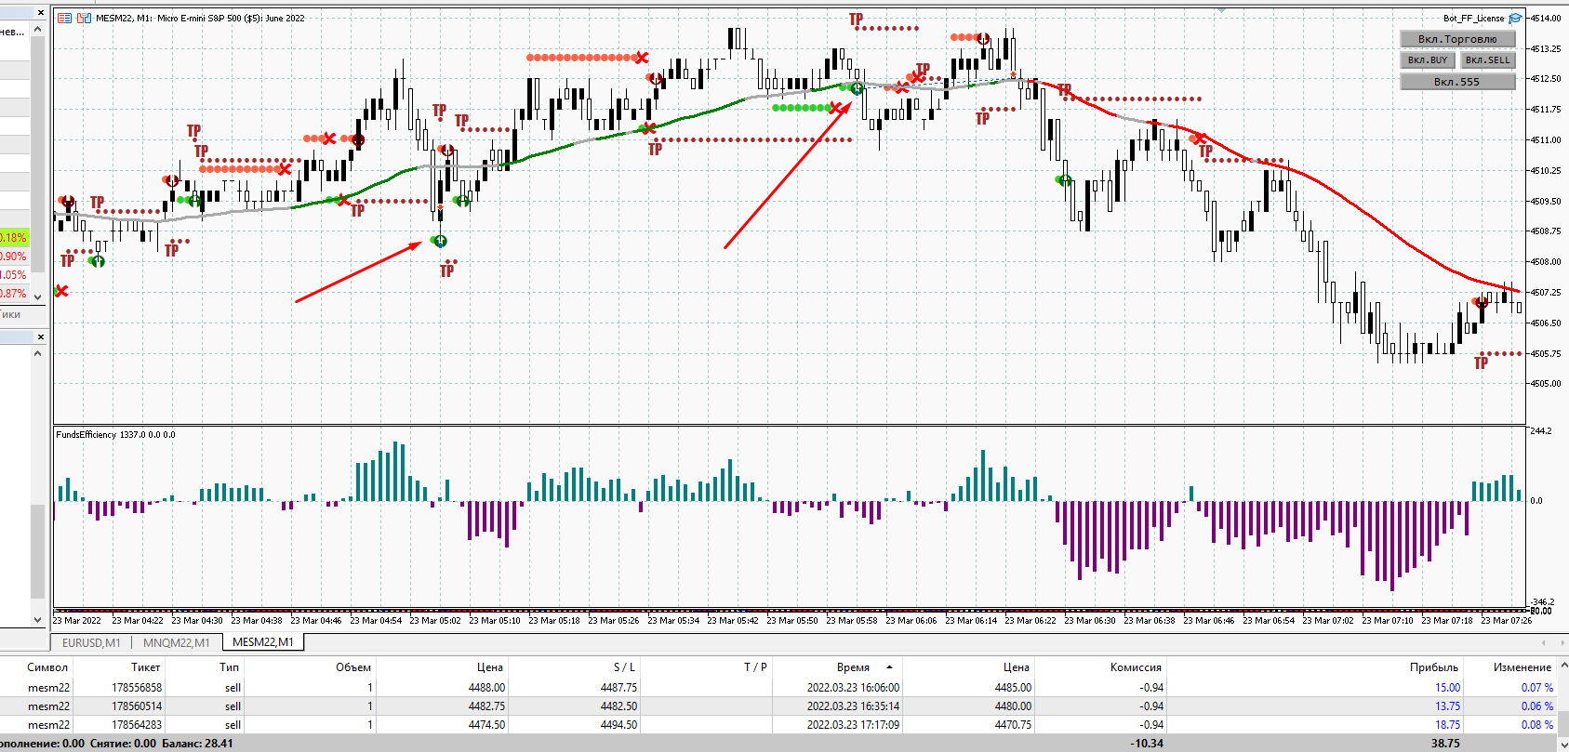Viewport: 1569px width, 752px height.
Task: Click the upper side panel scroll-up arrow
Action: 37,30
